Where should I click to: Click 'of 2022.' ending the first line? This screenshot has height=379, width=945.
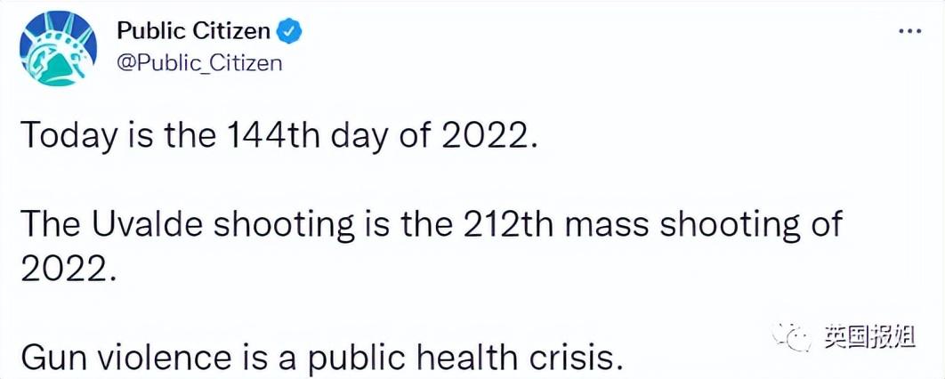pyautogui.click(x=487, y=137)
